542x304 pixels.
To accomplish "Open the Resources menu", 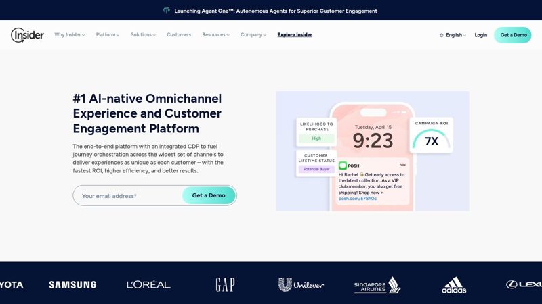I will [x=215, y=35].
